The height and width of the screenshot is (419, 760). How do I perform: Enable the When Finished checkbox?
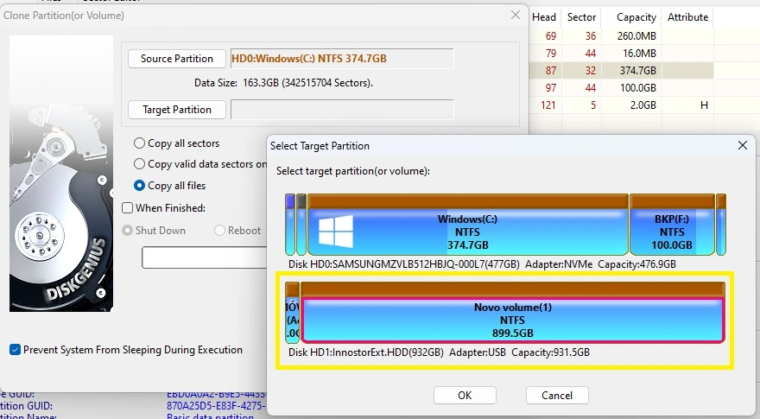[x=128, y=208]
